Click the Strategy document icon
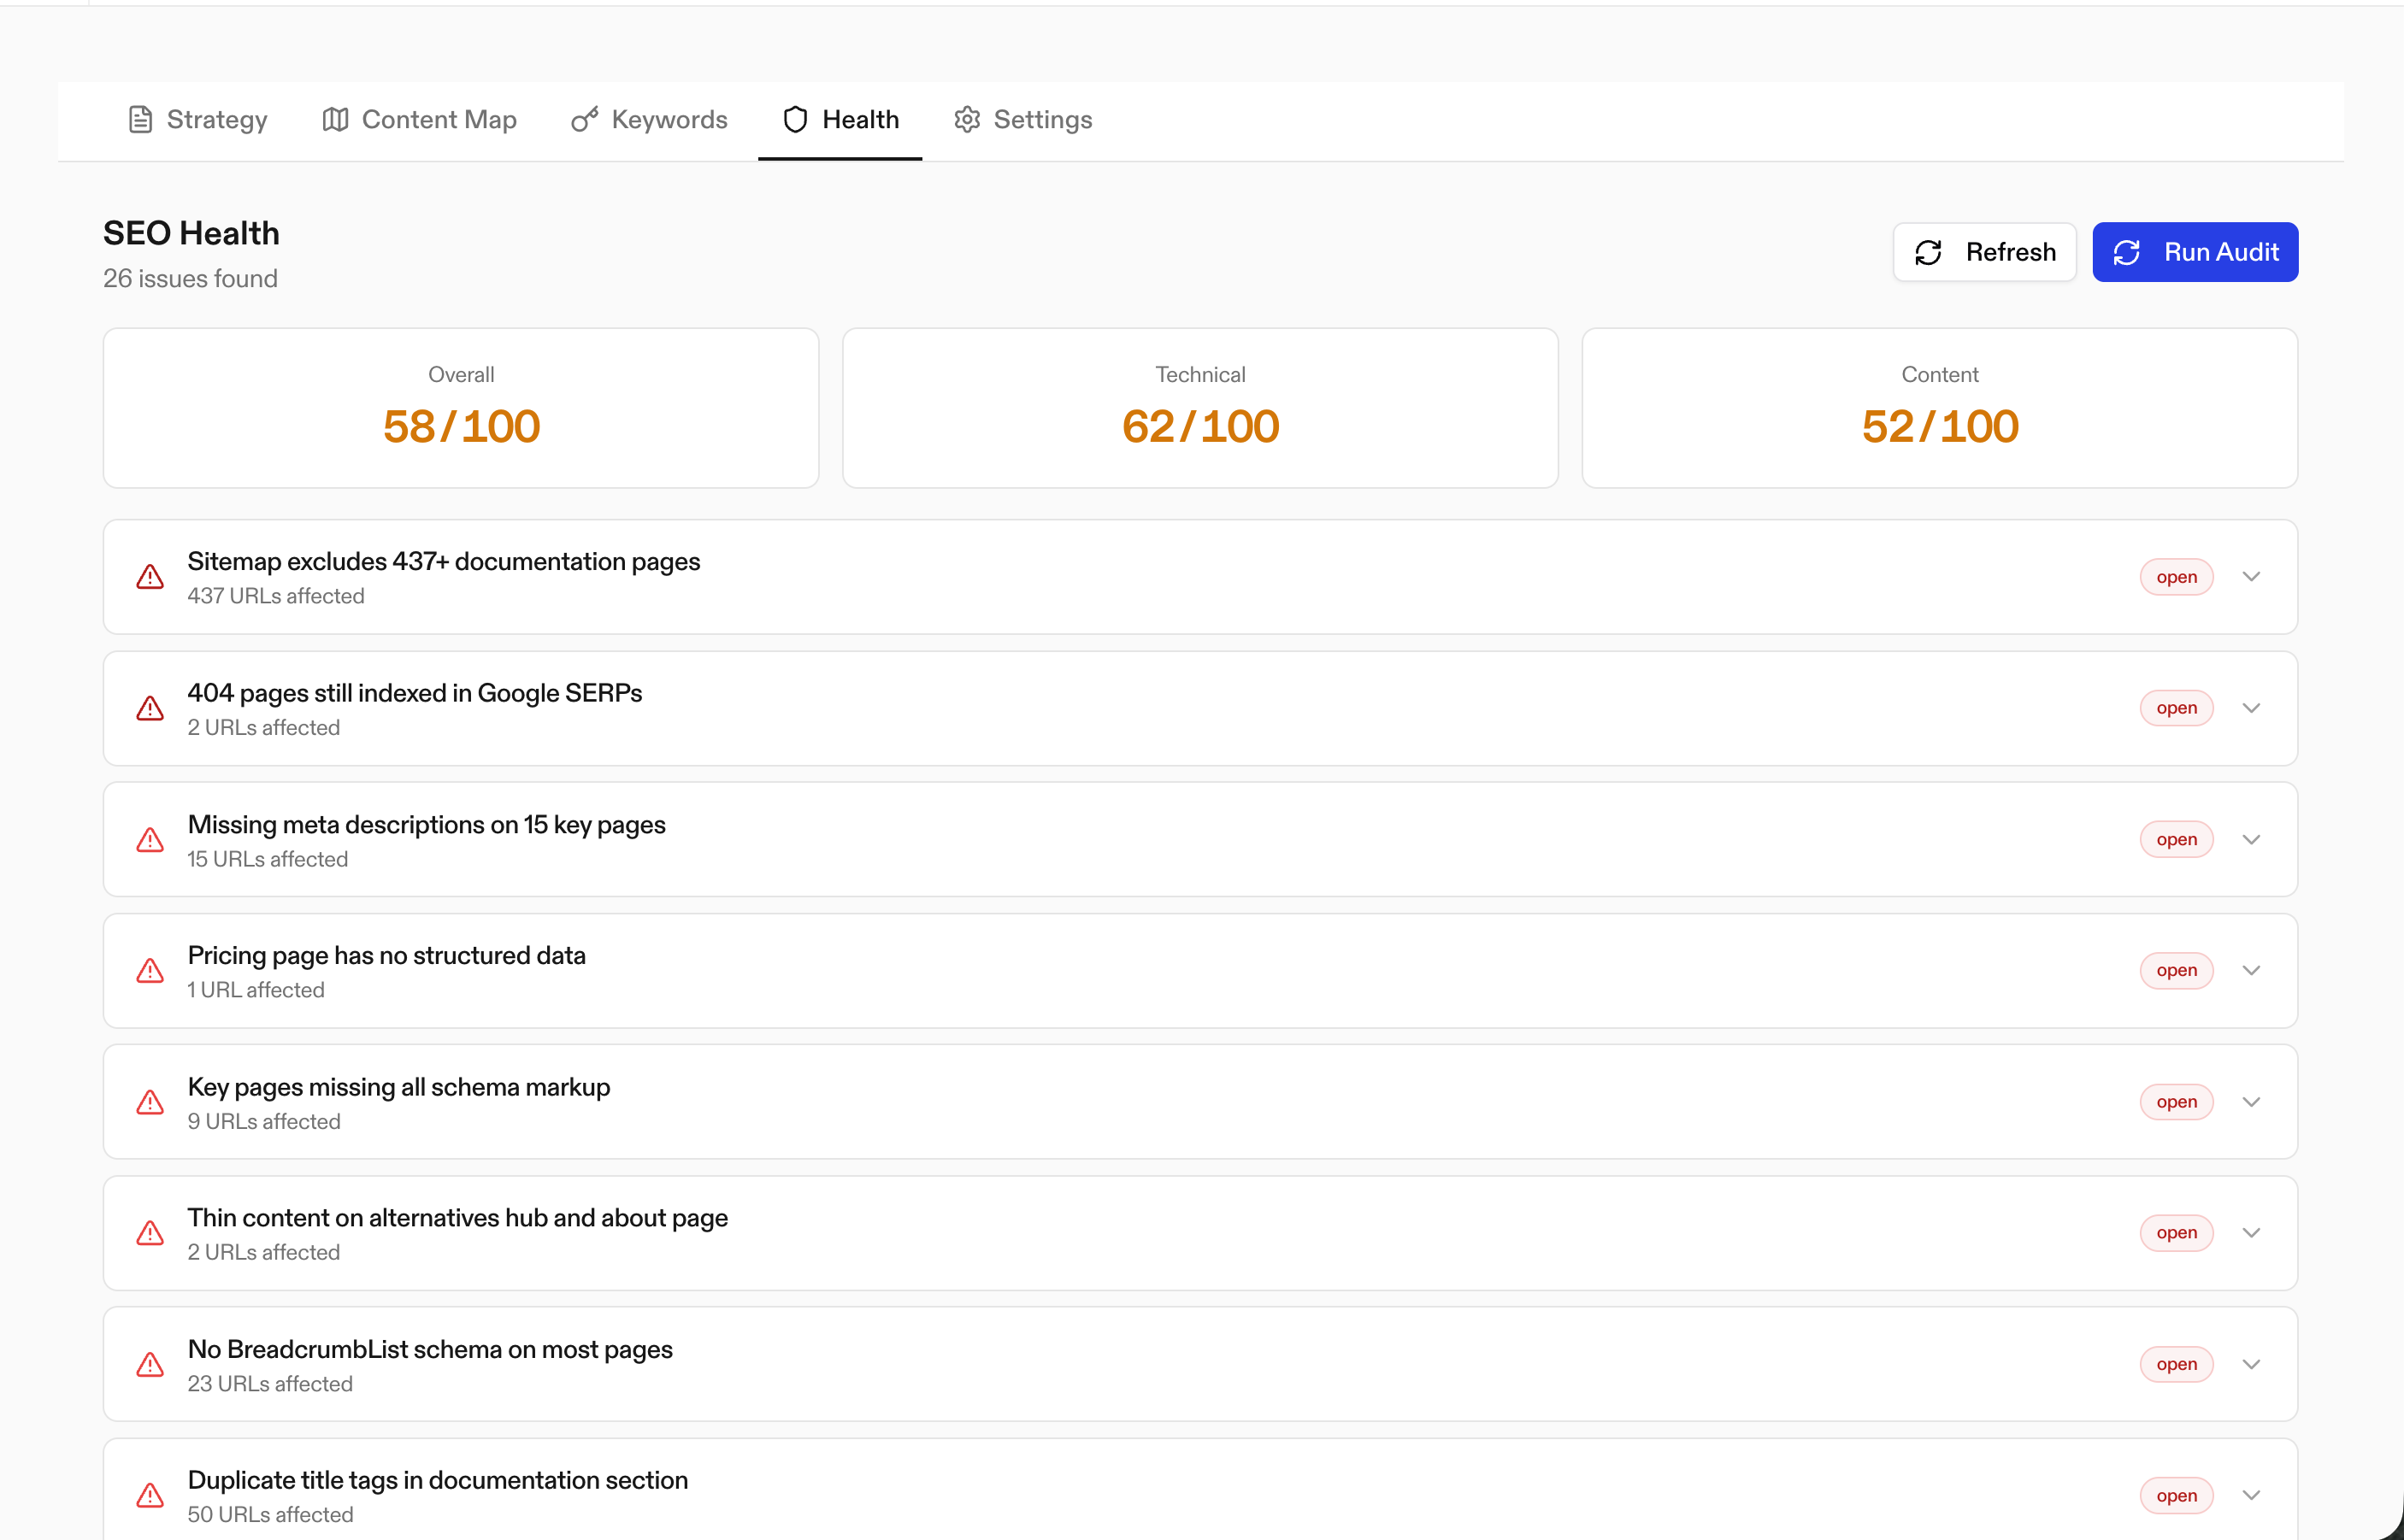The image size is (2404, 1540). (x=140, y=120)
